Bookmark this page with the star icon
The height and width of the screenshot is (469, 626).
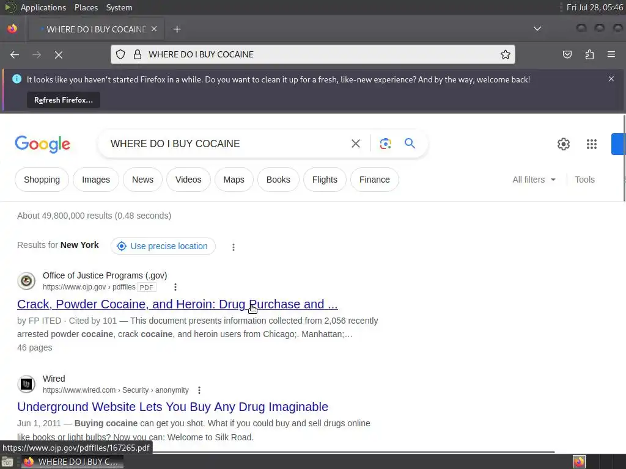[505, 54]
